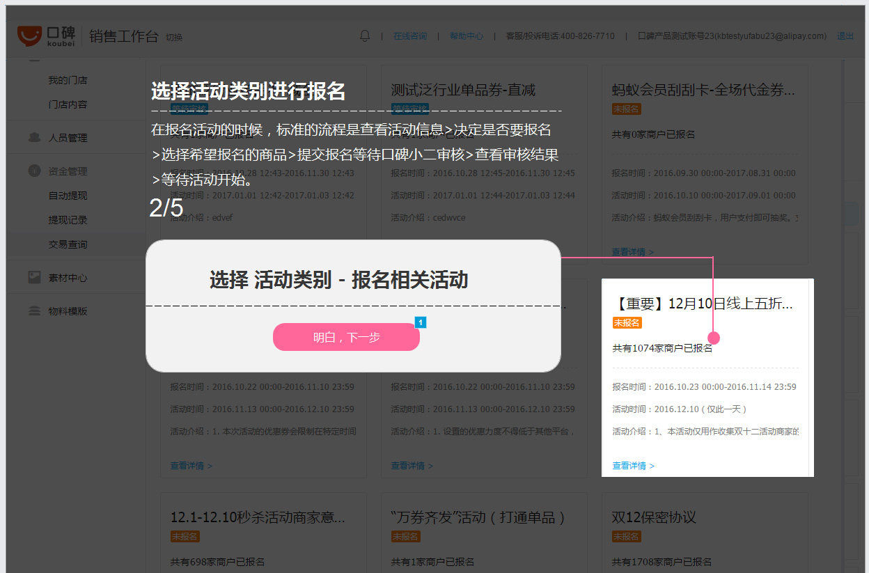
Task: Select 素材中心 in the sidebar
Action: pos(68,278)
